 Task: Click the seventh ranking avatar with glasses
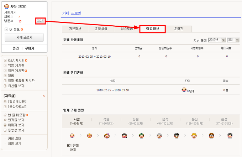177,136
